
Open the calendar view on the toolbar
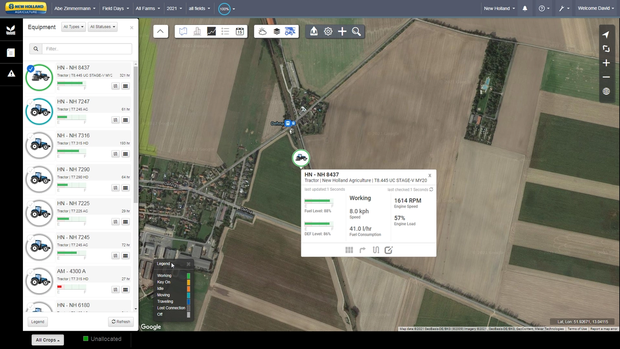point(240,31)
